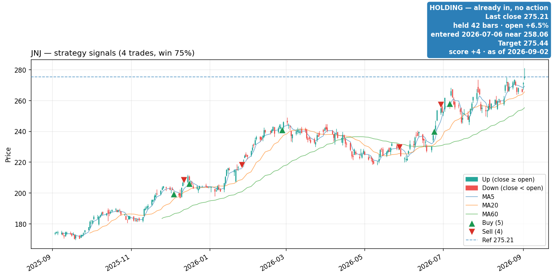The height and width of the screenshot is (277, 553).
Task: Click the dashed Ref 275.21 line sample in the legend
Action: point(472,240)
